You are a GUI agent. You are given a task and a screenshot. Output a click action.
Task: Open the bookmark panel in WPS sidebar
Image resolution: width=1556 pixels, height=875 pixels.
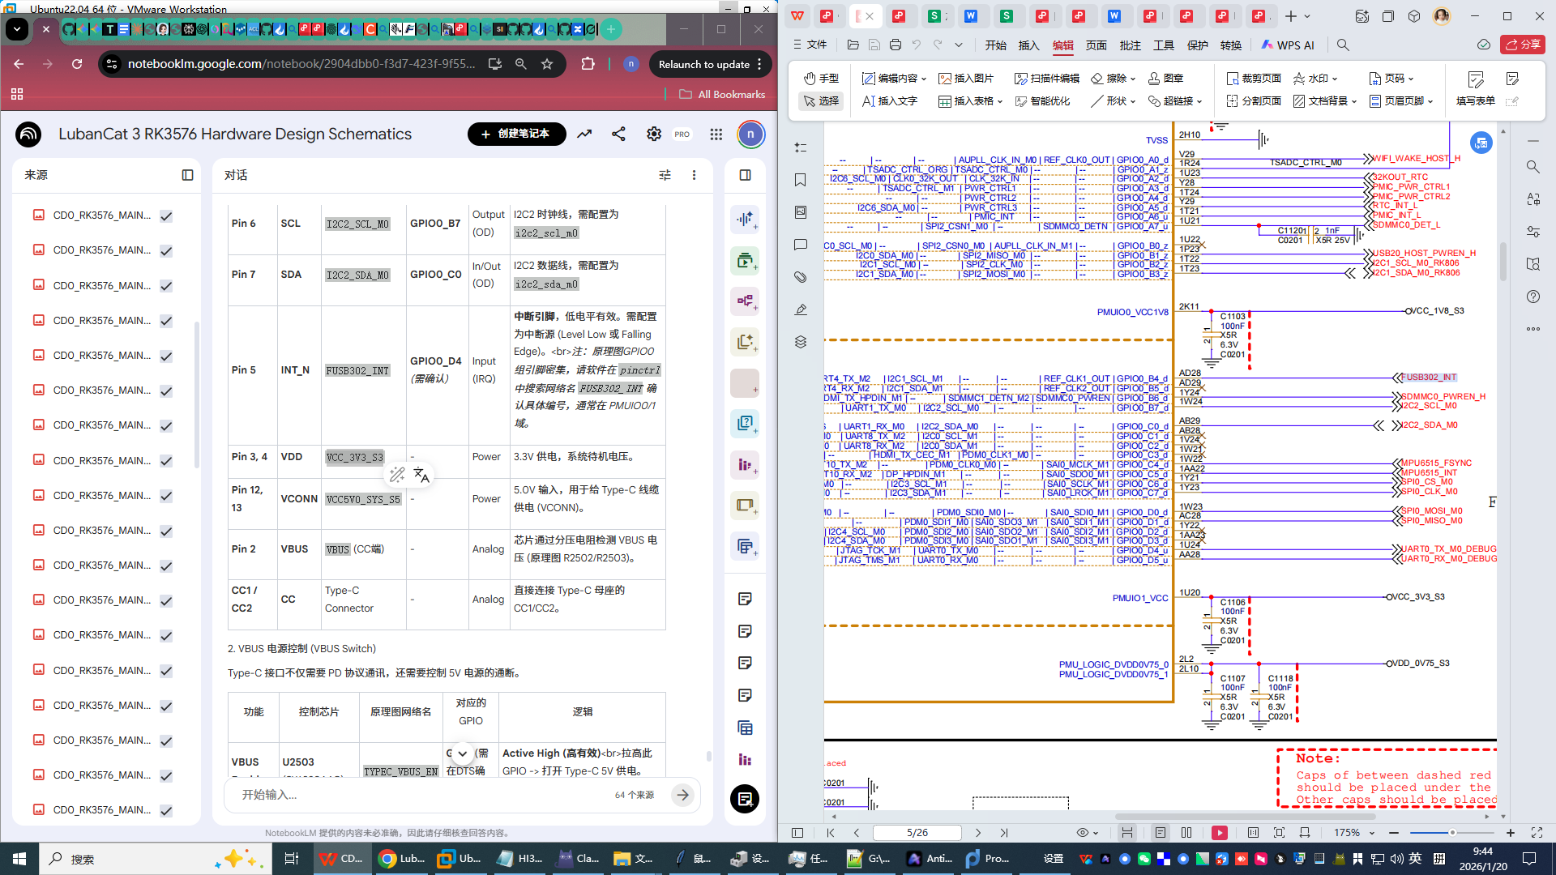tap(801, 180)
